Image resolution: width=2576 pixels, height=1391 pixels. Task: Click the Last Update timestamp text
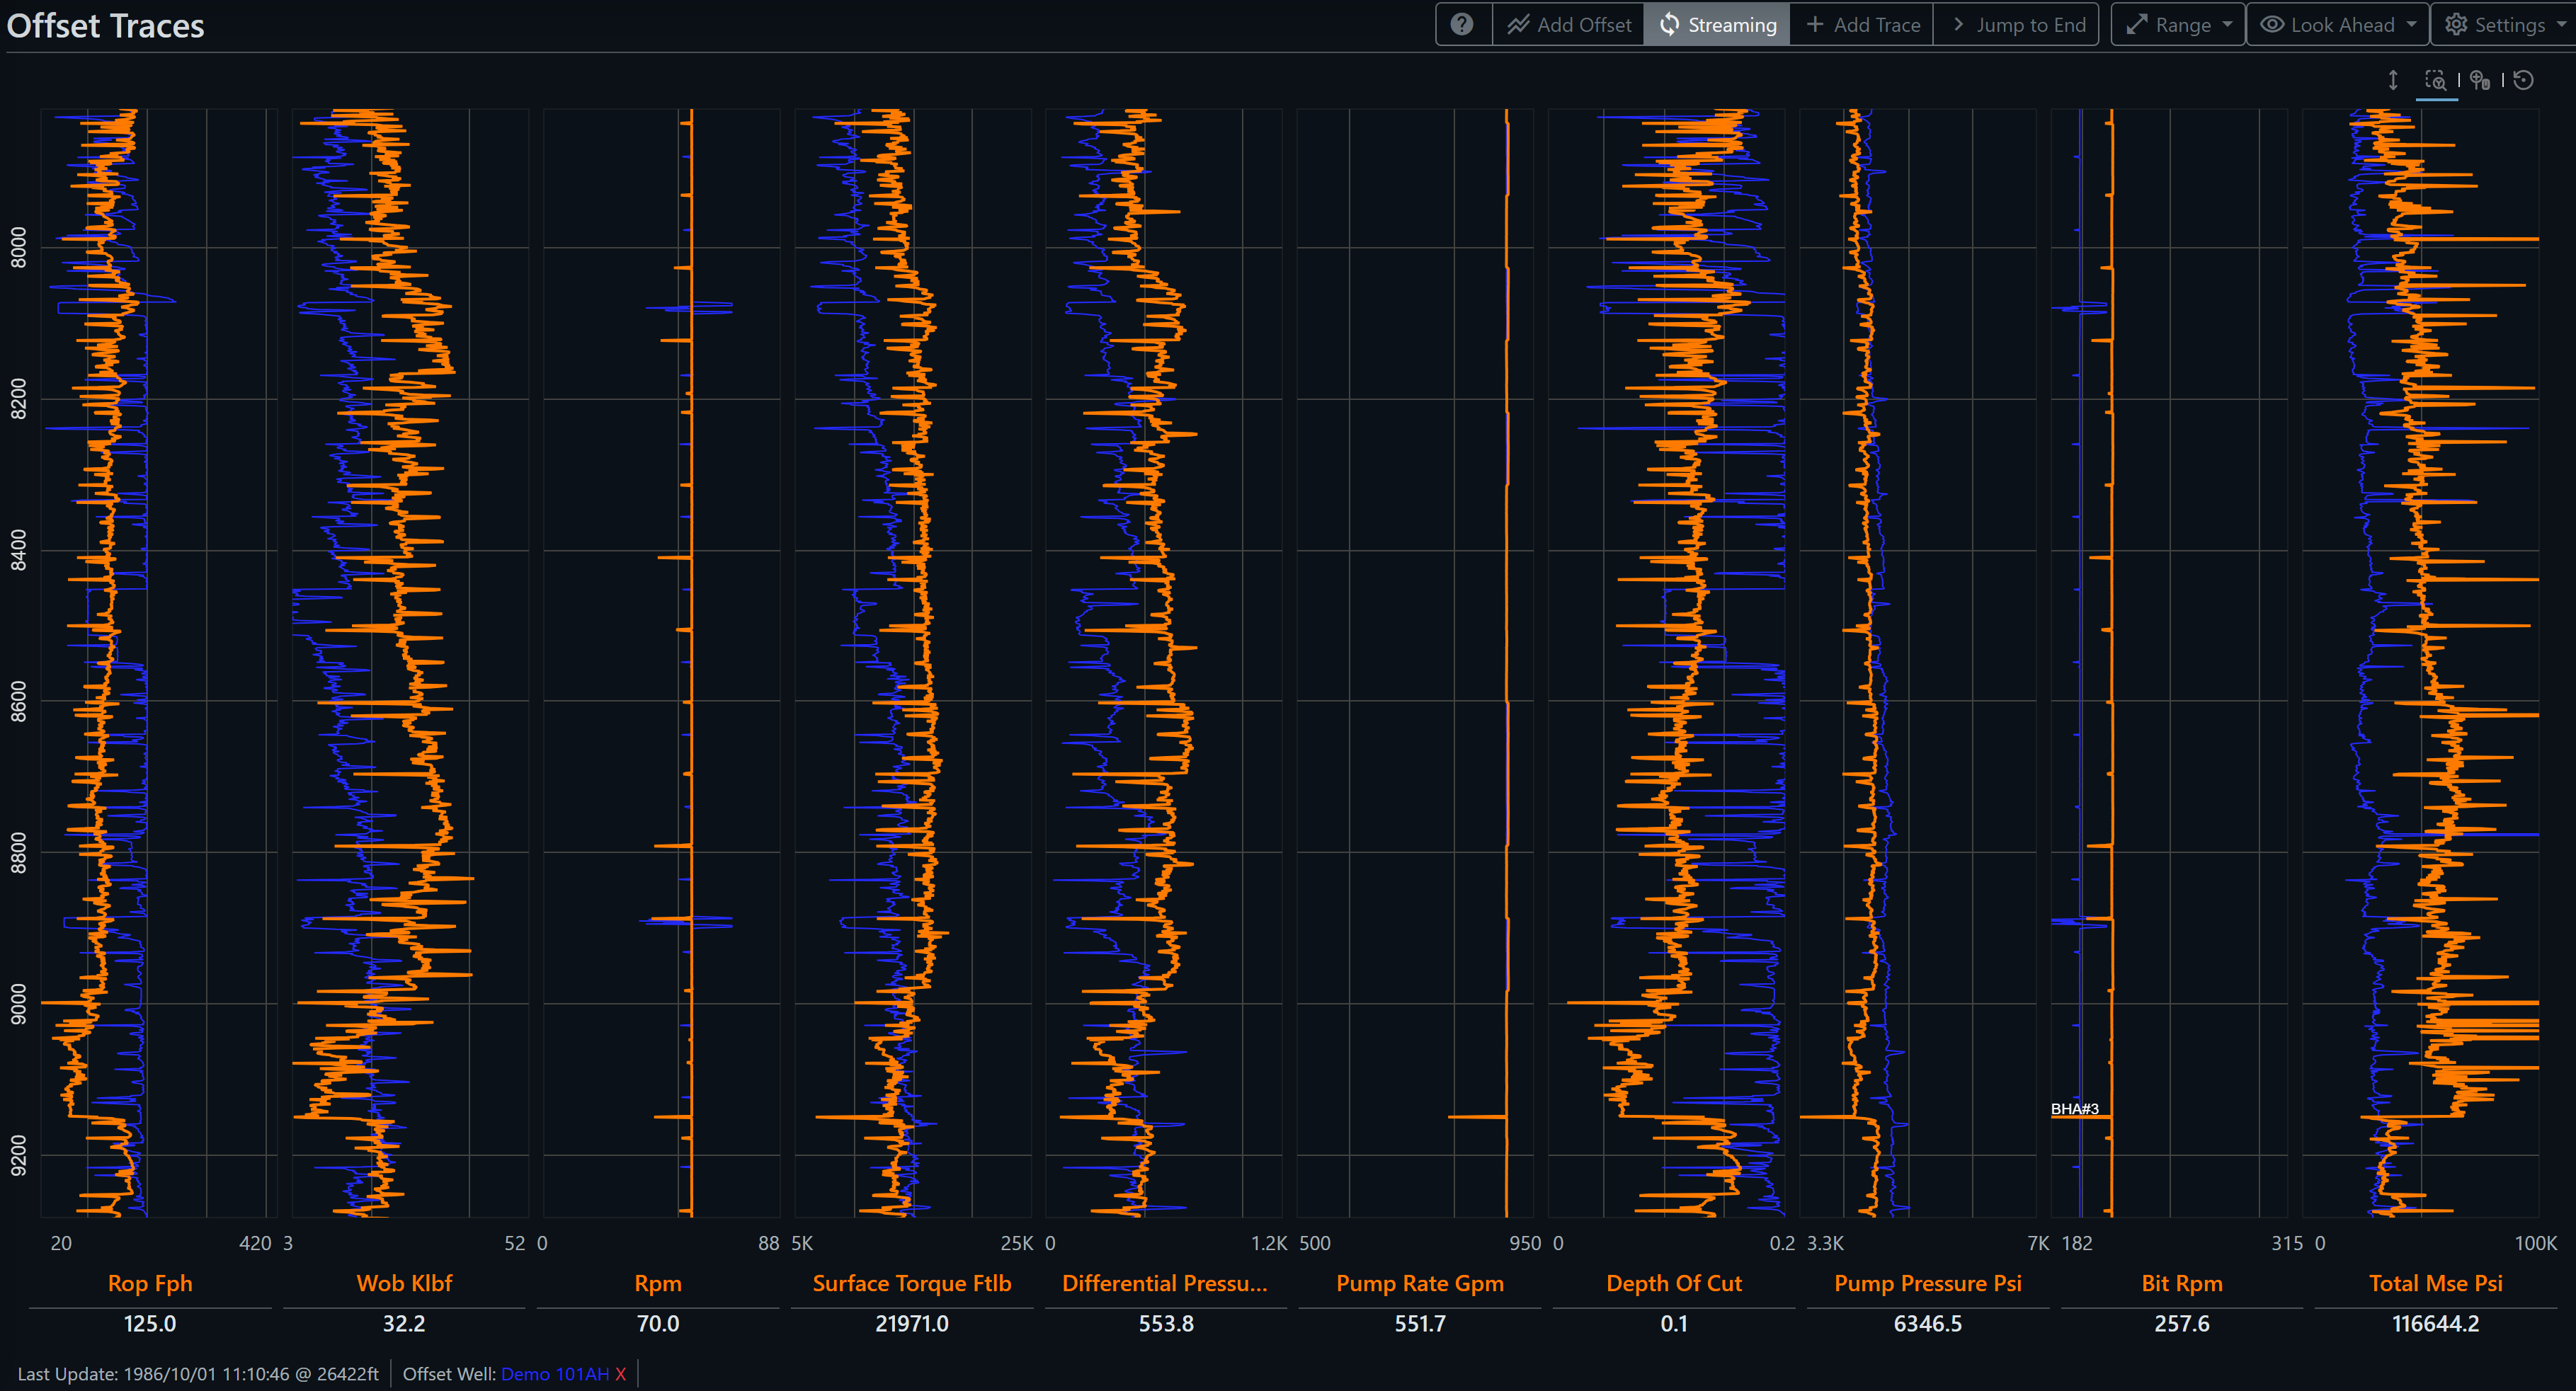coord(198,1374)
